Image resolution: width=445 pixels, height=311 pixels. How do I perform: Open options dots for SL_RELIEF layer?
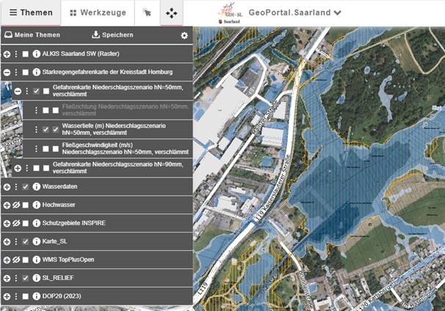pos(15,278)
